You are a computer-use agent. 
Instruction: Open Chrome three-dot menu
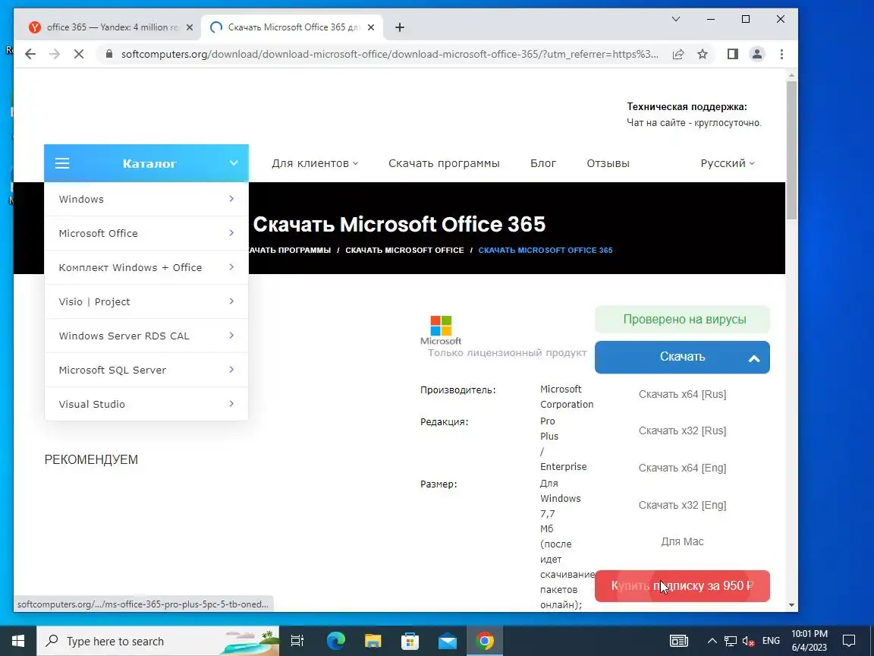tap(781, 54)
